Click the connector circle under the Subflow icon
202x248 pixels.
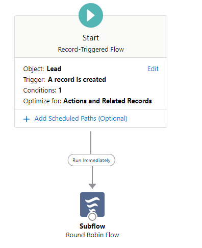92,217
